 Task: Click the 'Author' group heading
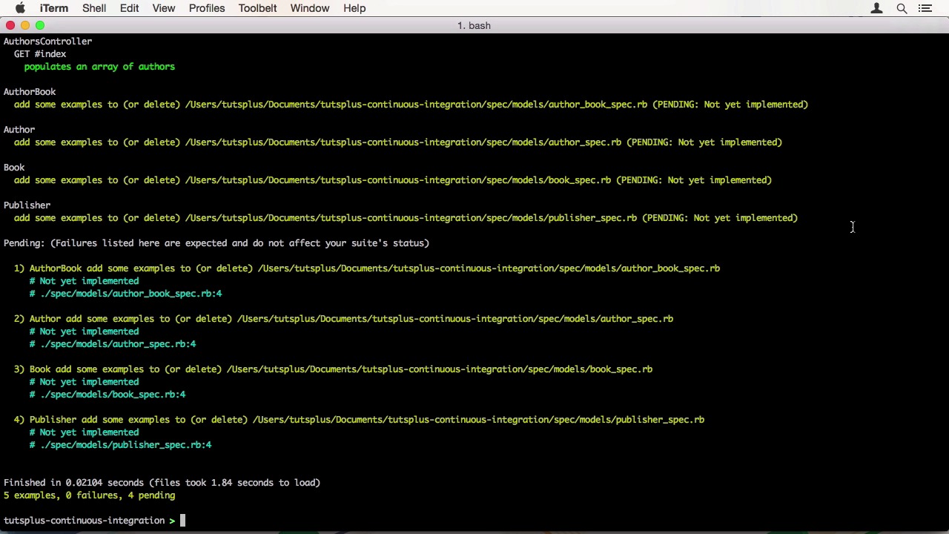tap(19, 130)
